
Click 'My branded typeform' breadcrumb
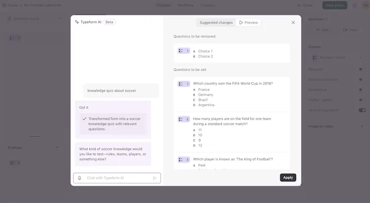(x=42, y=5)
